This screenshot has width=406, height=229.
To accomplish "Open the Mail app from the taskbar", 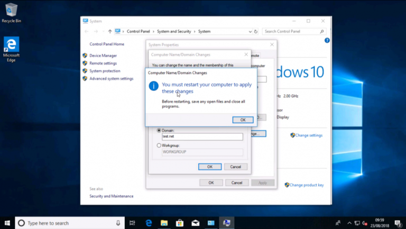I will [196, 223].
